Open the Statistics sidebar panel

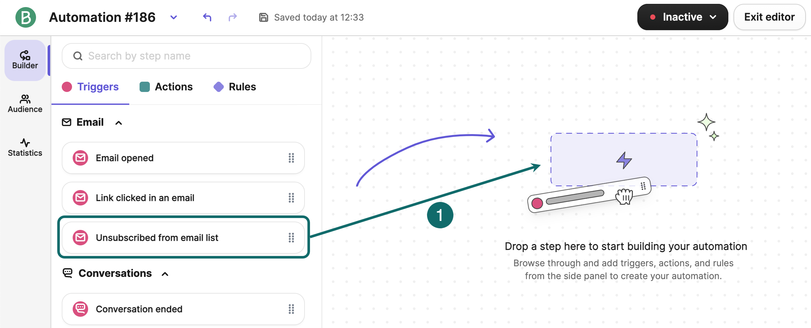25,147
